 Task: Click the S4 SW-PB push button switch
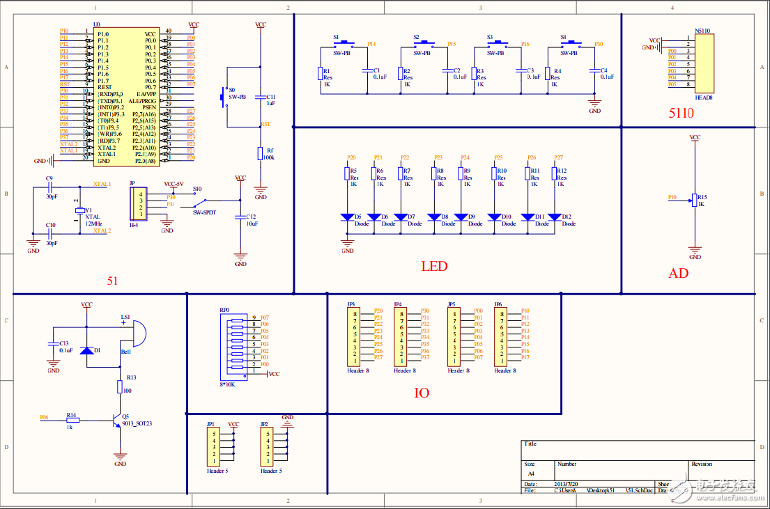[x=571, y=45]
